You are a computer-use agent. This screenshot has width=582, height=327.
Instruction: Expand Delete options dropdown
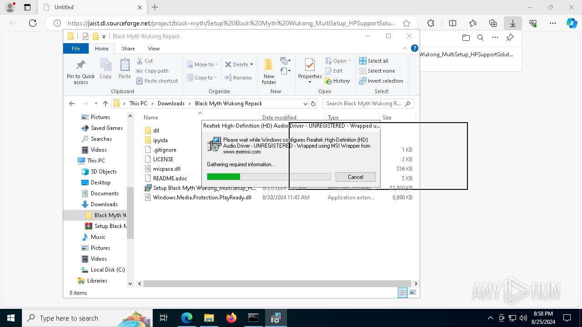coord(251,64)
